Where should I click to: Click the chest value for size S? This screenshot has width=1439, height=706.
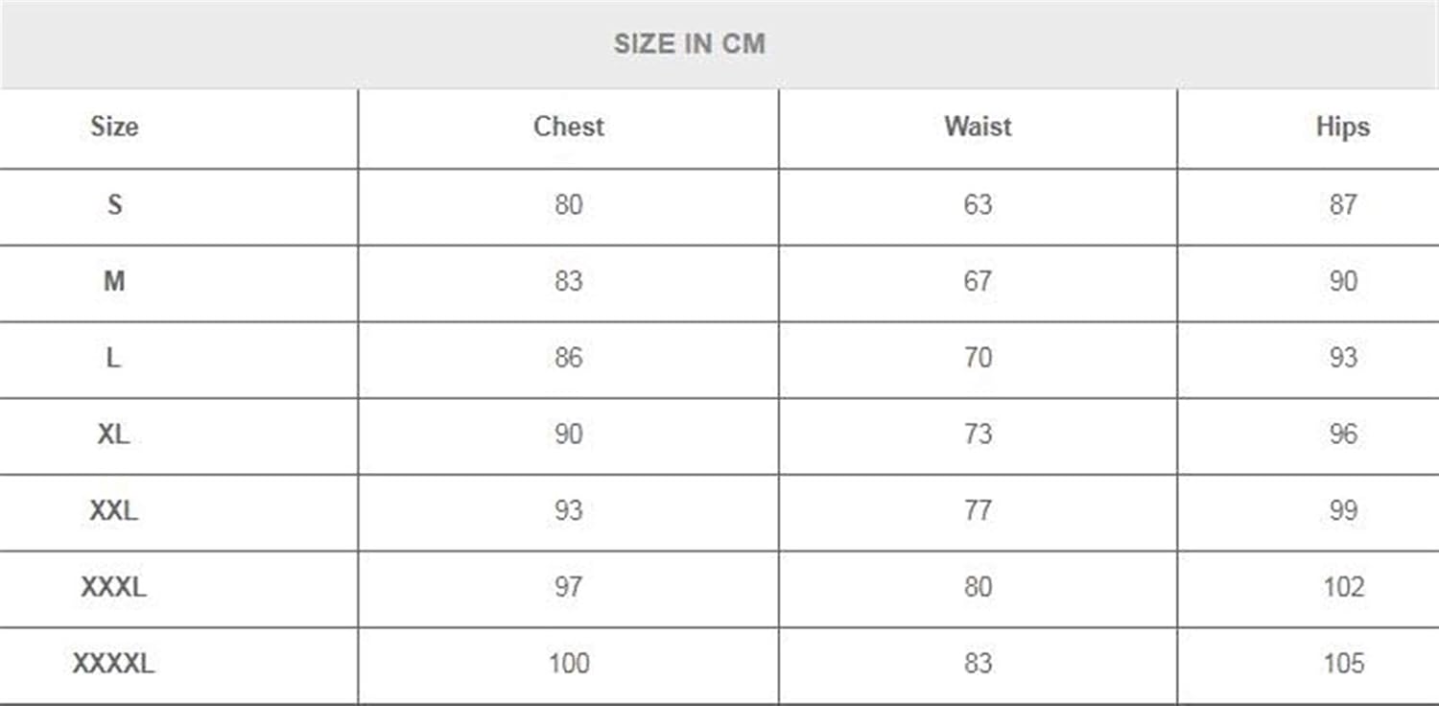pos(568,204)
